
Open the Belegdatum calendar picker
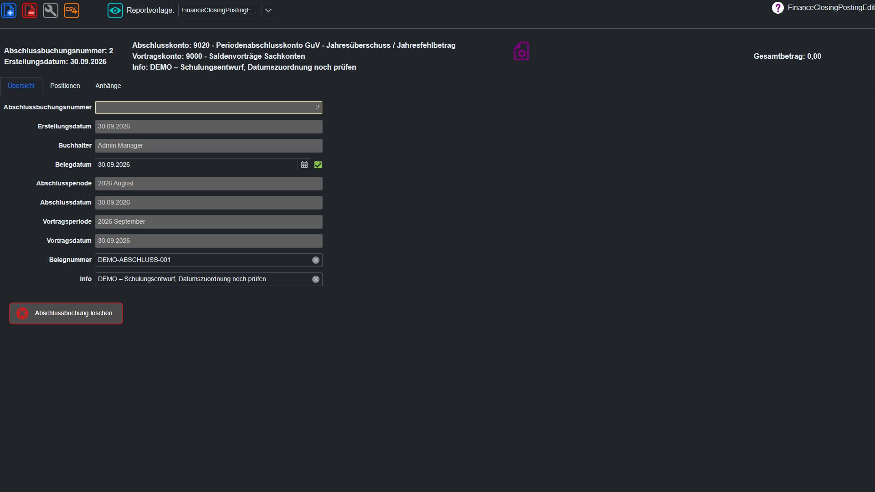click(x=304, y=164)
